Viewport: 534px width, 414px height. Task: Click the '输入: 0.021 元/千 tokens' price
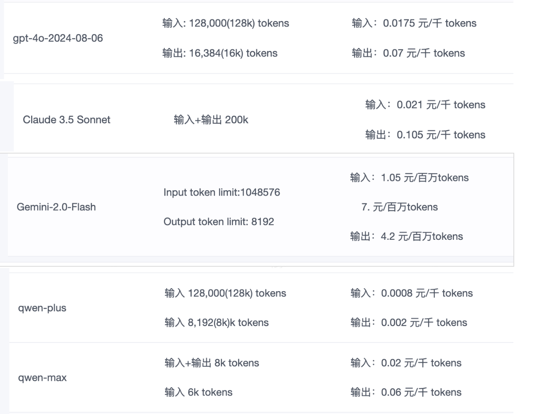pos(425,105)
